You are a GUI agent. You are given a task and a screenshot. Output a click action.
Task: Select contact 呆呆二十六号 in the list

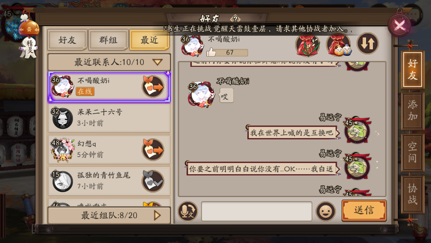109,118
